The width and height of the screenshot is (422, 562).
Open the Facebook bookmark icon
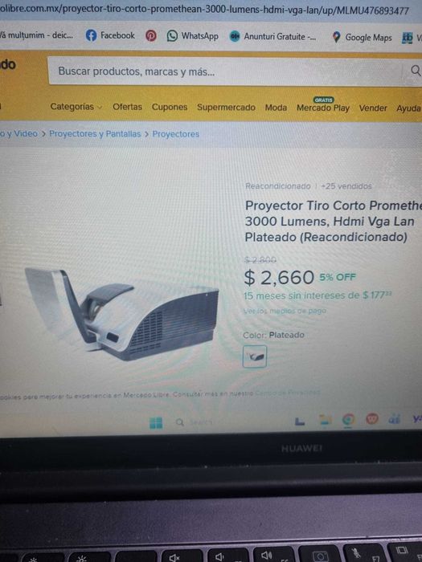point(91,35)
